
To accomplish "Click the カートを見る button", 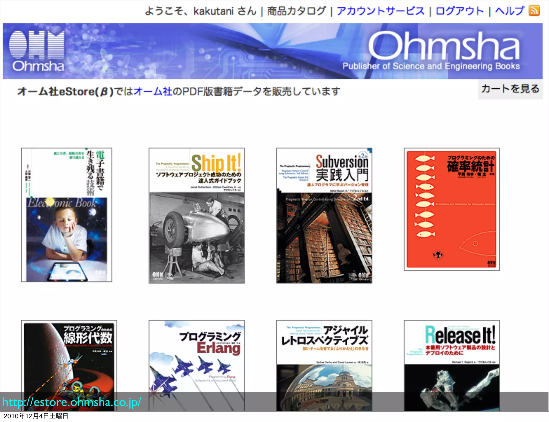I will [510, 89].
